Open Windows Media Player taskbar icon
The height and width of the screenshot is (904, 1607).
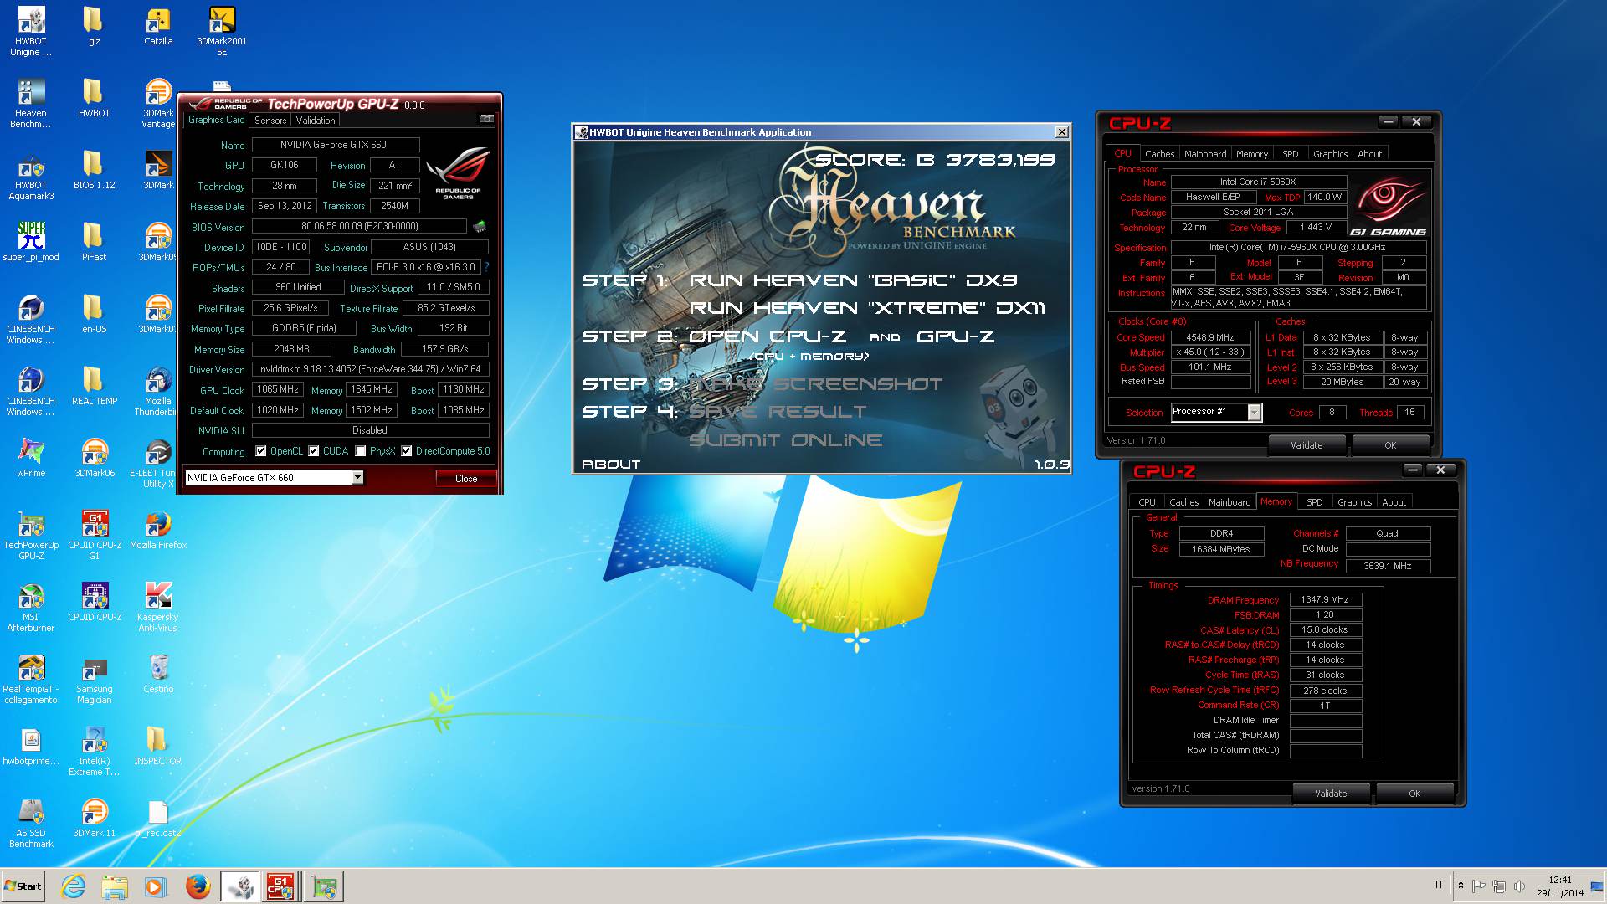pyautogui.click(x=155, y=886)
